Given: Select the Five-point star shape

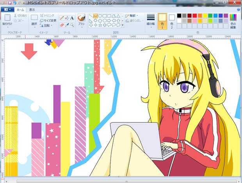Looking at the screenshot, I should pyautogui.click(x=100, y=25).
